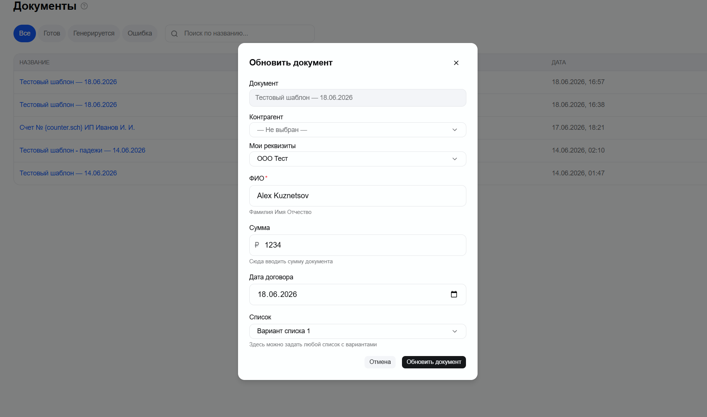
Task: Click the Отмена button
Action: pos(380,362)
